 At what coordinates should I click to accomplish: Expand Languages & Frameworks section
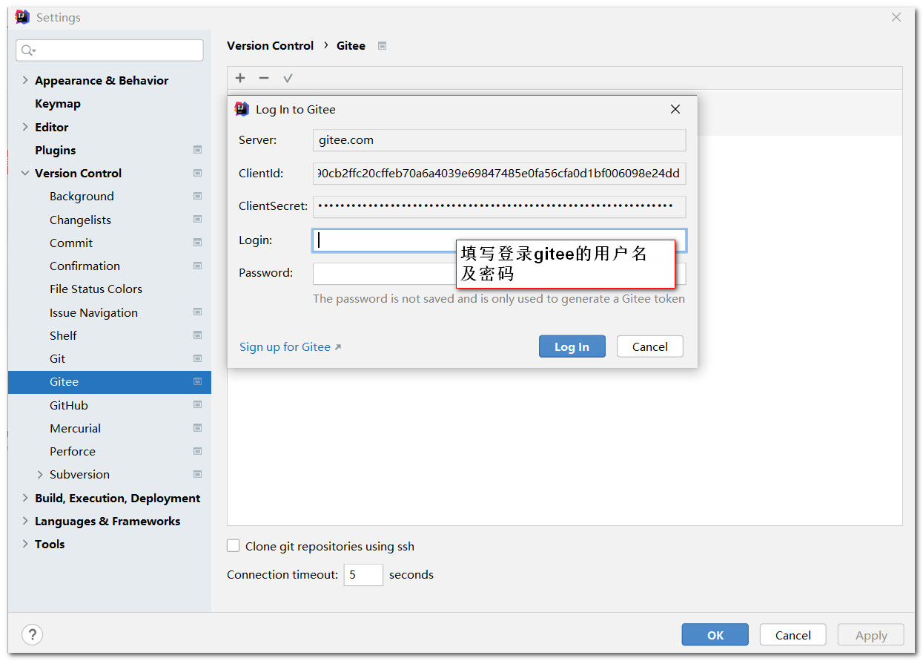tap(25, 521)
